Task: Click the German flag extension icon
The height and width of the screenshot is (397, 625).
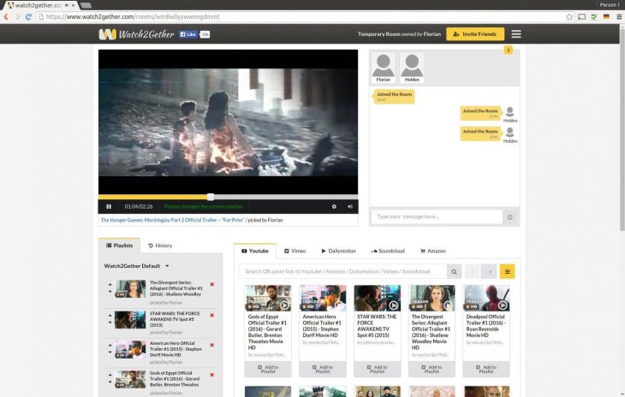Action: click(x=606, y=17)
